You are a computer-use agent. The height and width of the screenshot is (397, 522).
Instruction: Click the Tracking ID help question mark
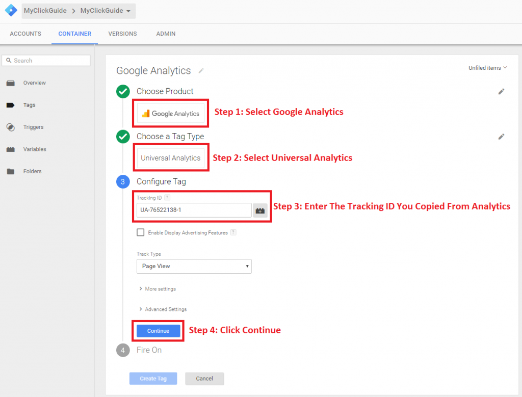pyautogui.click(x=167, y=198)
